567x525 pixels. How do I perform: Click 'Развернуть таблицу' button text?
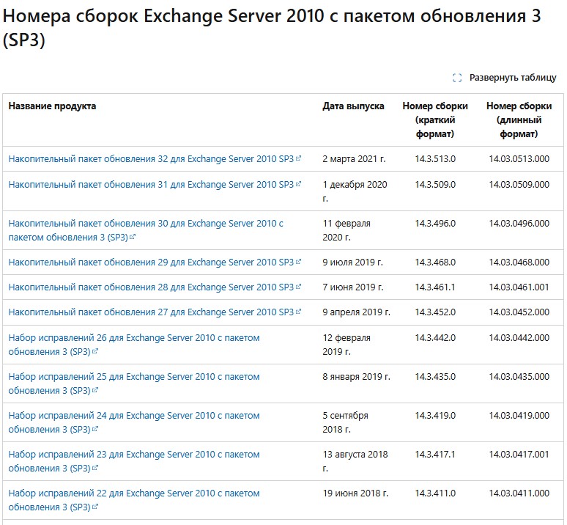pyautogui.click(x=513, y=78)
